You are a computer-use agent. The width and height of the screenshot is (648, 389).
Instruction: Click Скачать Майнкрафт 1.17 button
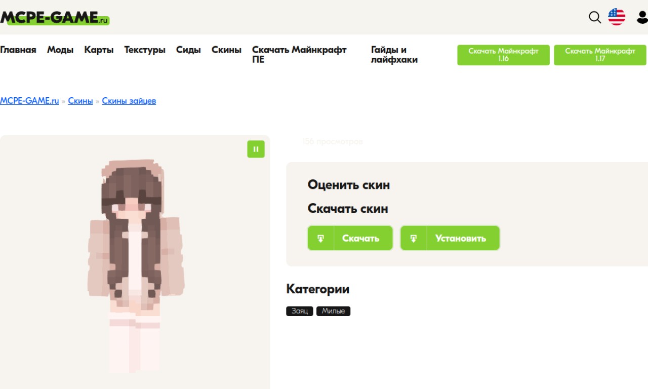point(600,55)
